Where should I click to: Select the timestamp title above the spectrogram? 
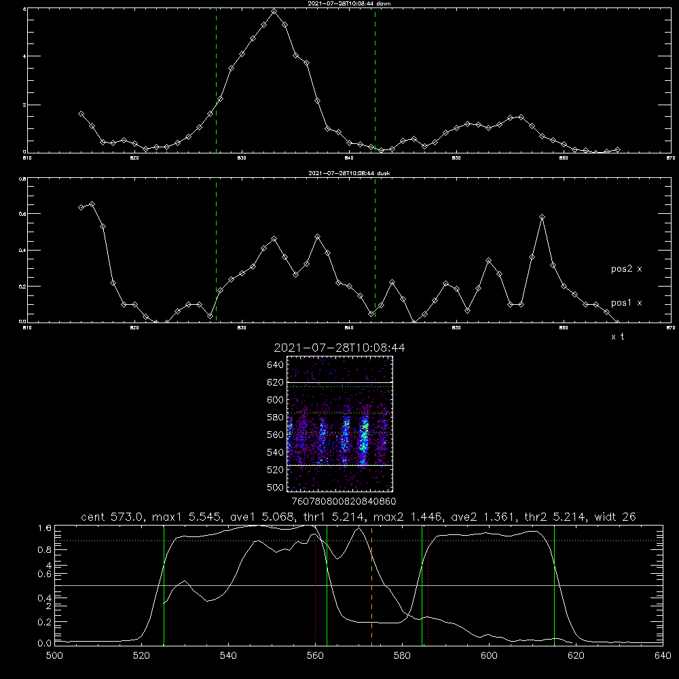(x=339, y=348)
